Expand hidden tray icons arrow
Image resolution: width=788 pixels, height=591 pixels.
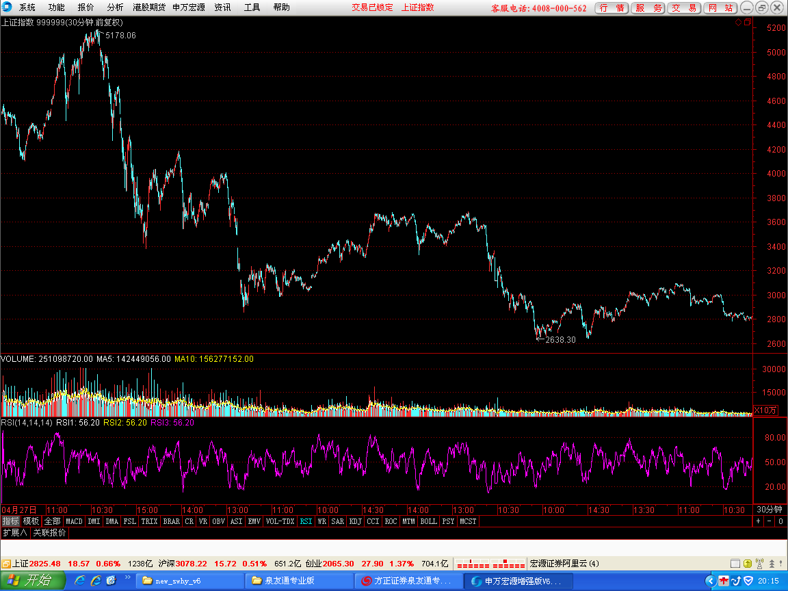pyautogui.click(x=710, y=581)
